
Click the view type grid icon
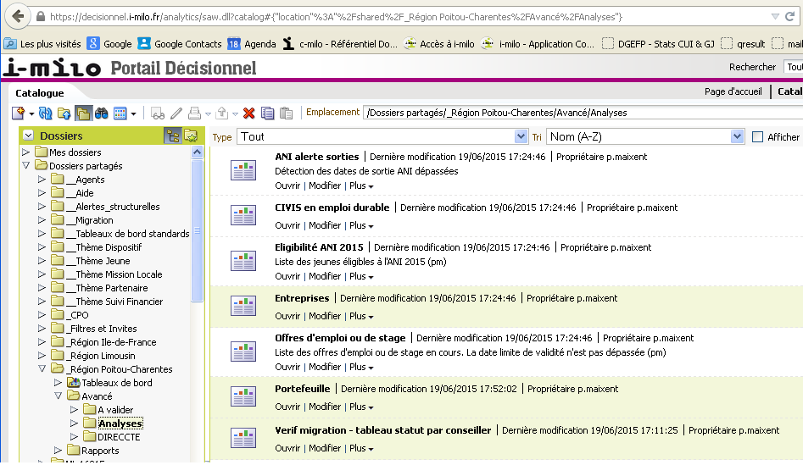coord(120,113)
